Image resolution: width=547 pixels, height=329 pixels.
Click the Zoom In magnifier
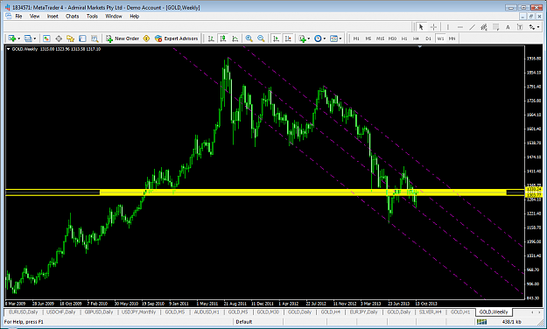pyautogui.click(x=249, y=38)
